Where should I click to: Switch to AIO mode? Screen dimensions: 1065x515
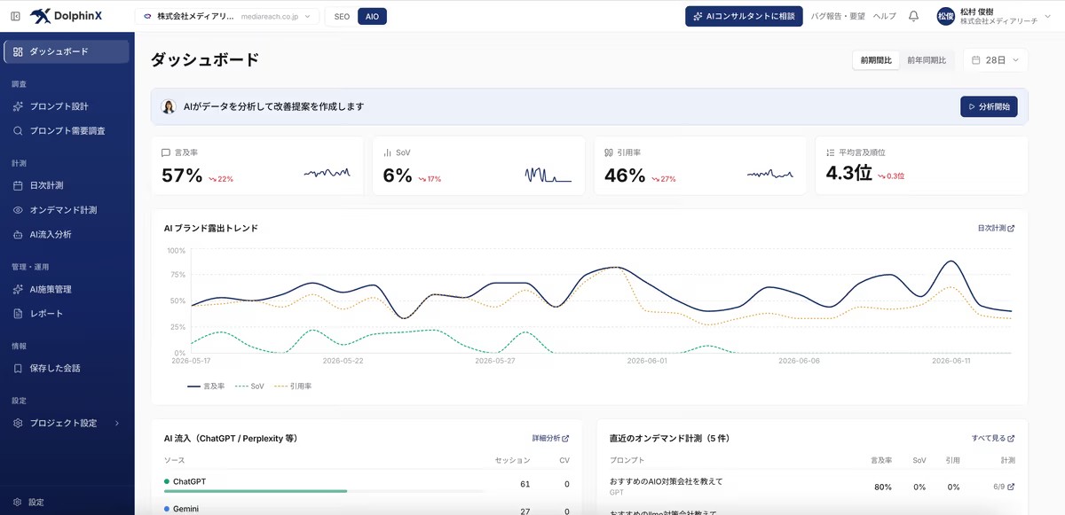coord(372,16)
